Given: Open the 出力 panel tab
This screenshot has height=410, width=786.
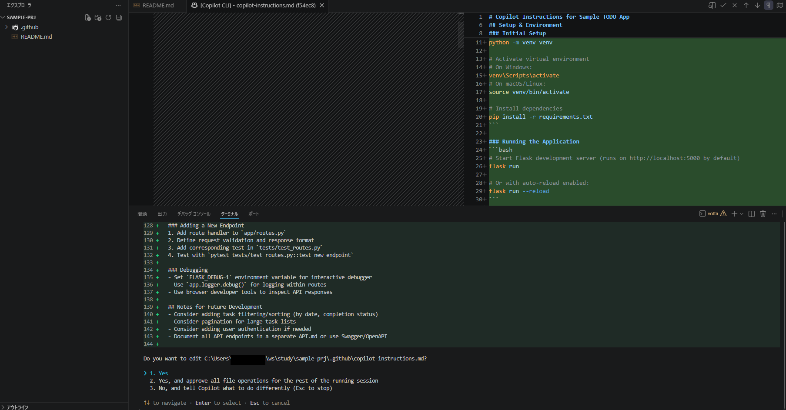Looking at the screenshot, I should point(162,214).
